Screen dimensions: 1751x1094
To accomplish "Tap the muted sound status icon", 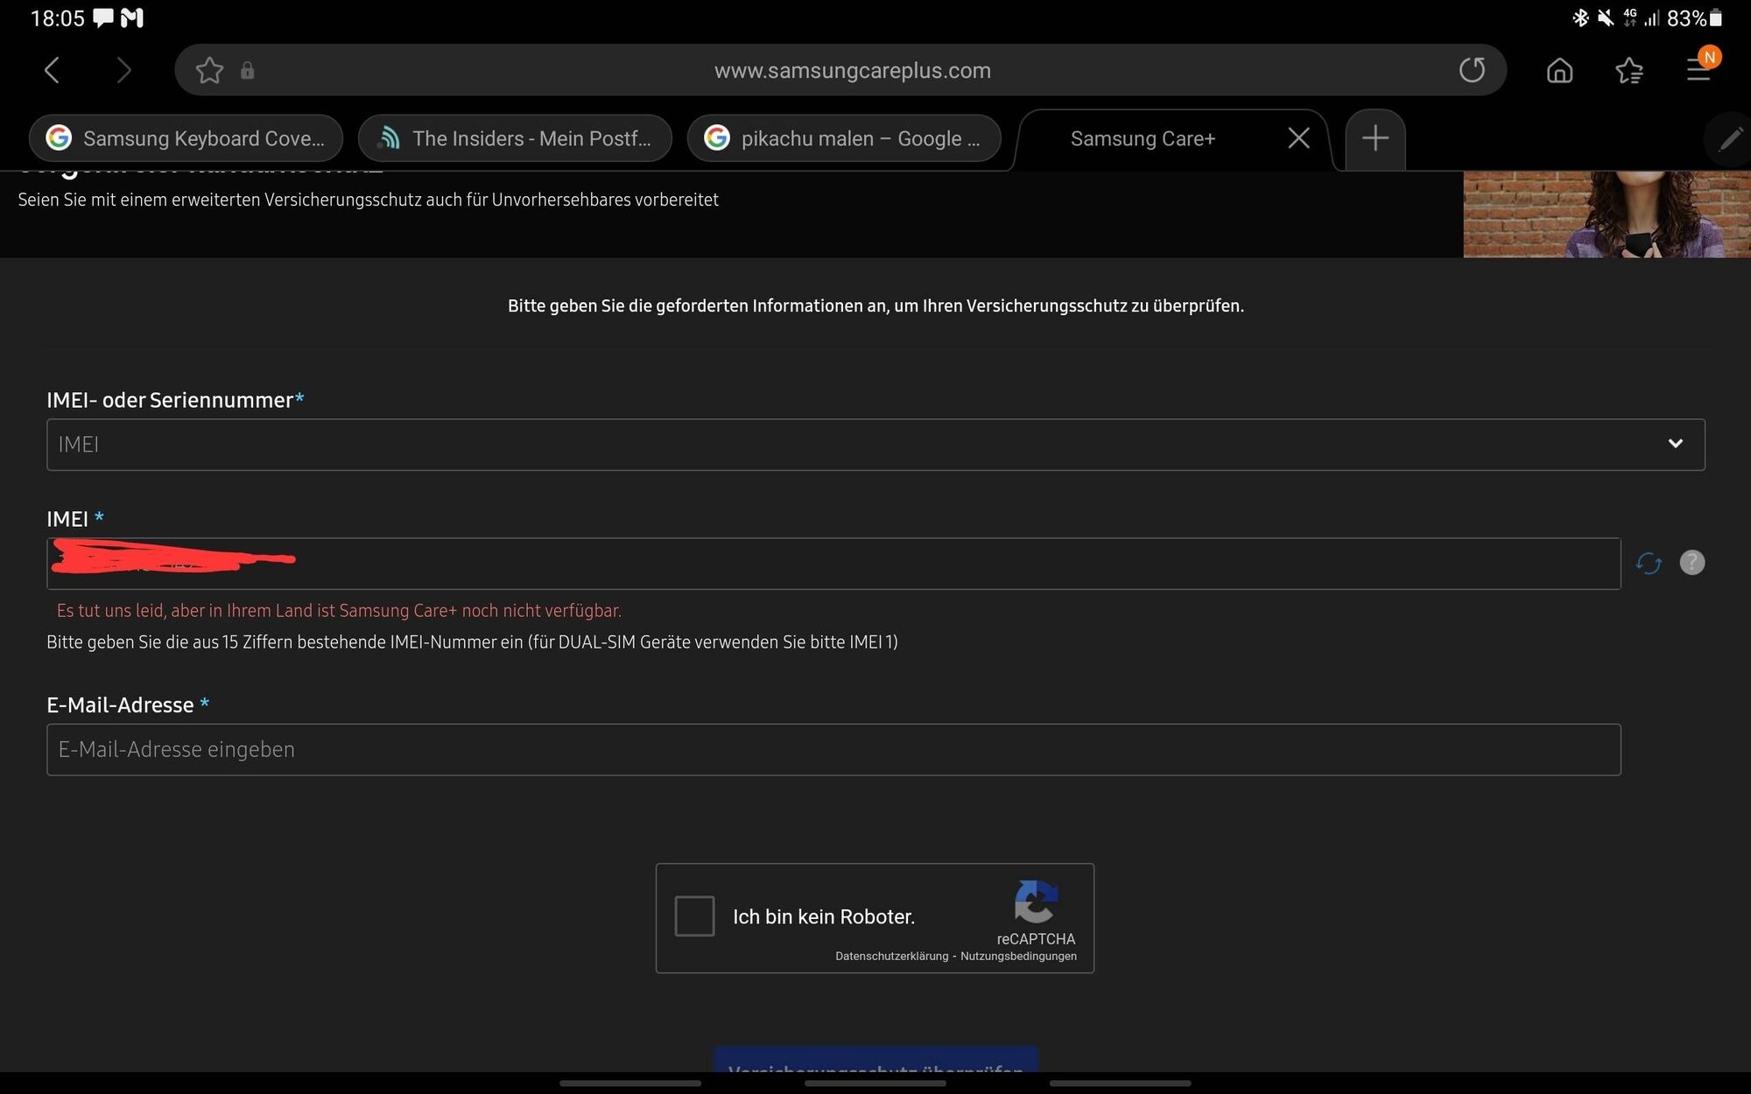I will coord(1606,18).
